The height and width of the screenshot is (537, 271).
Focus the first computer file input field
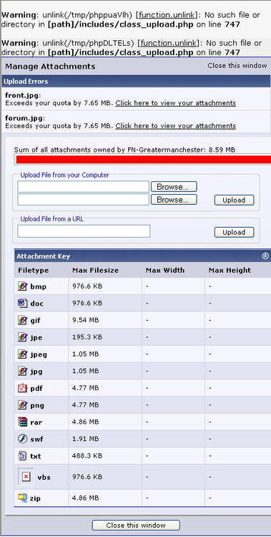tap(84, 187)
